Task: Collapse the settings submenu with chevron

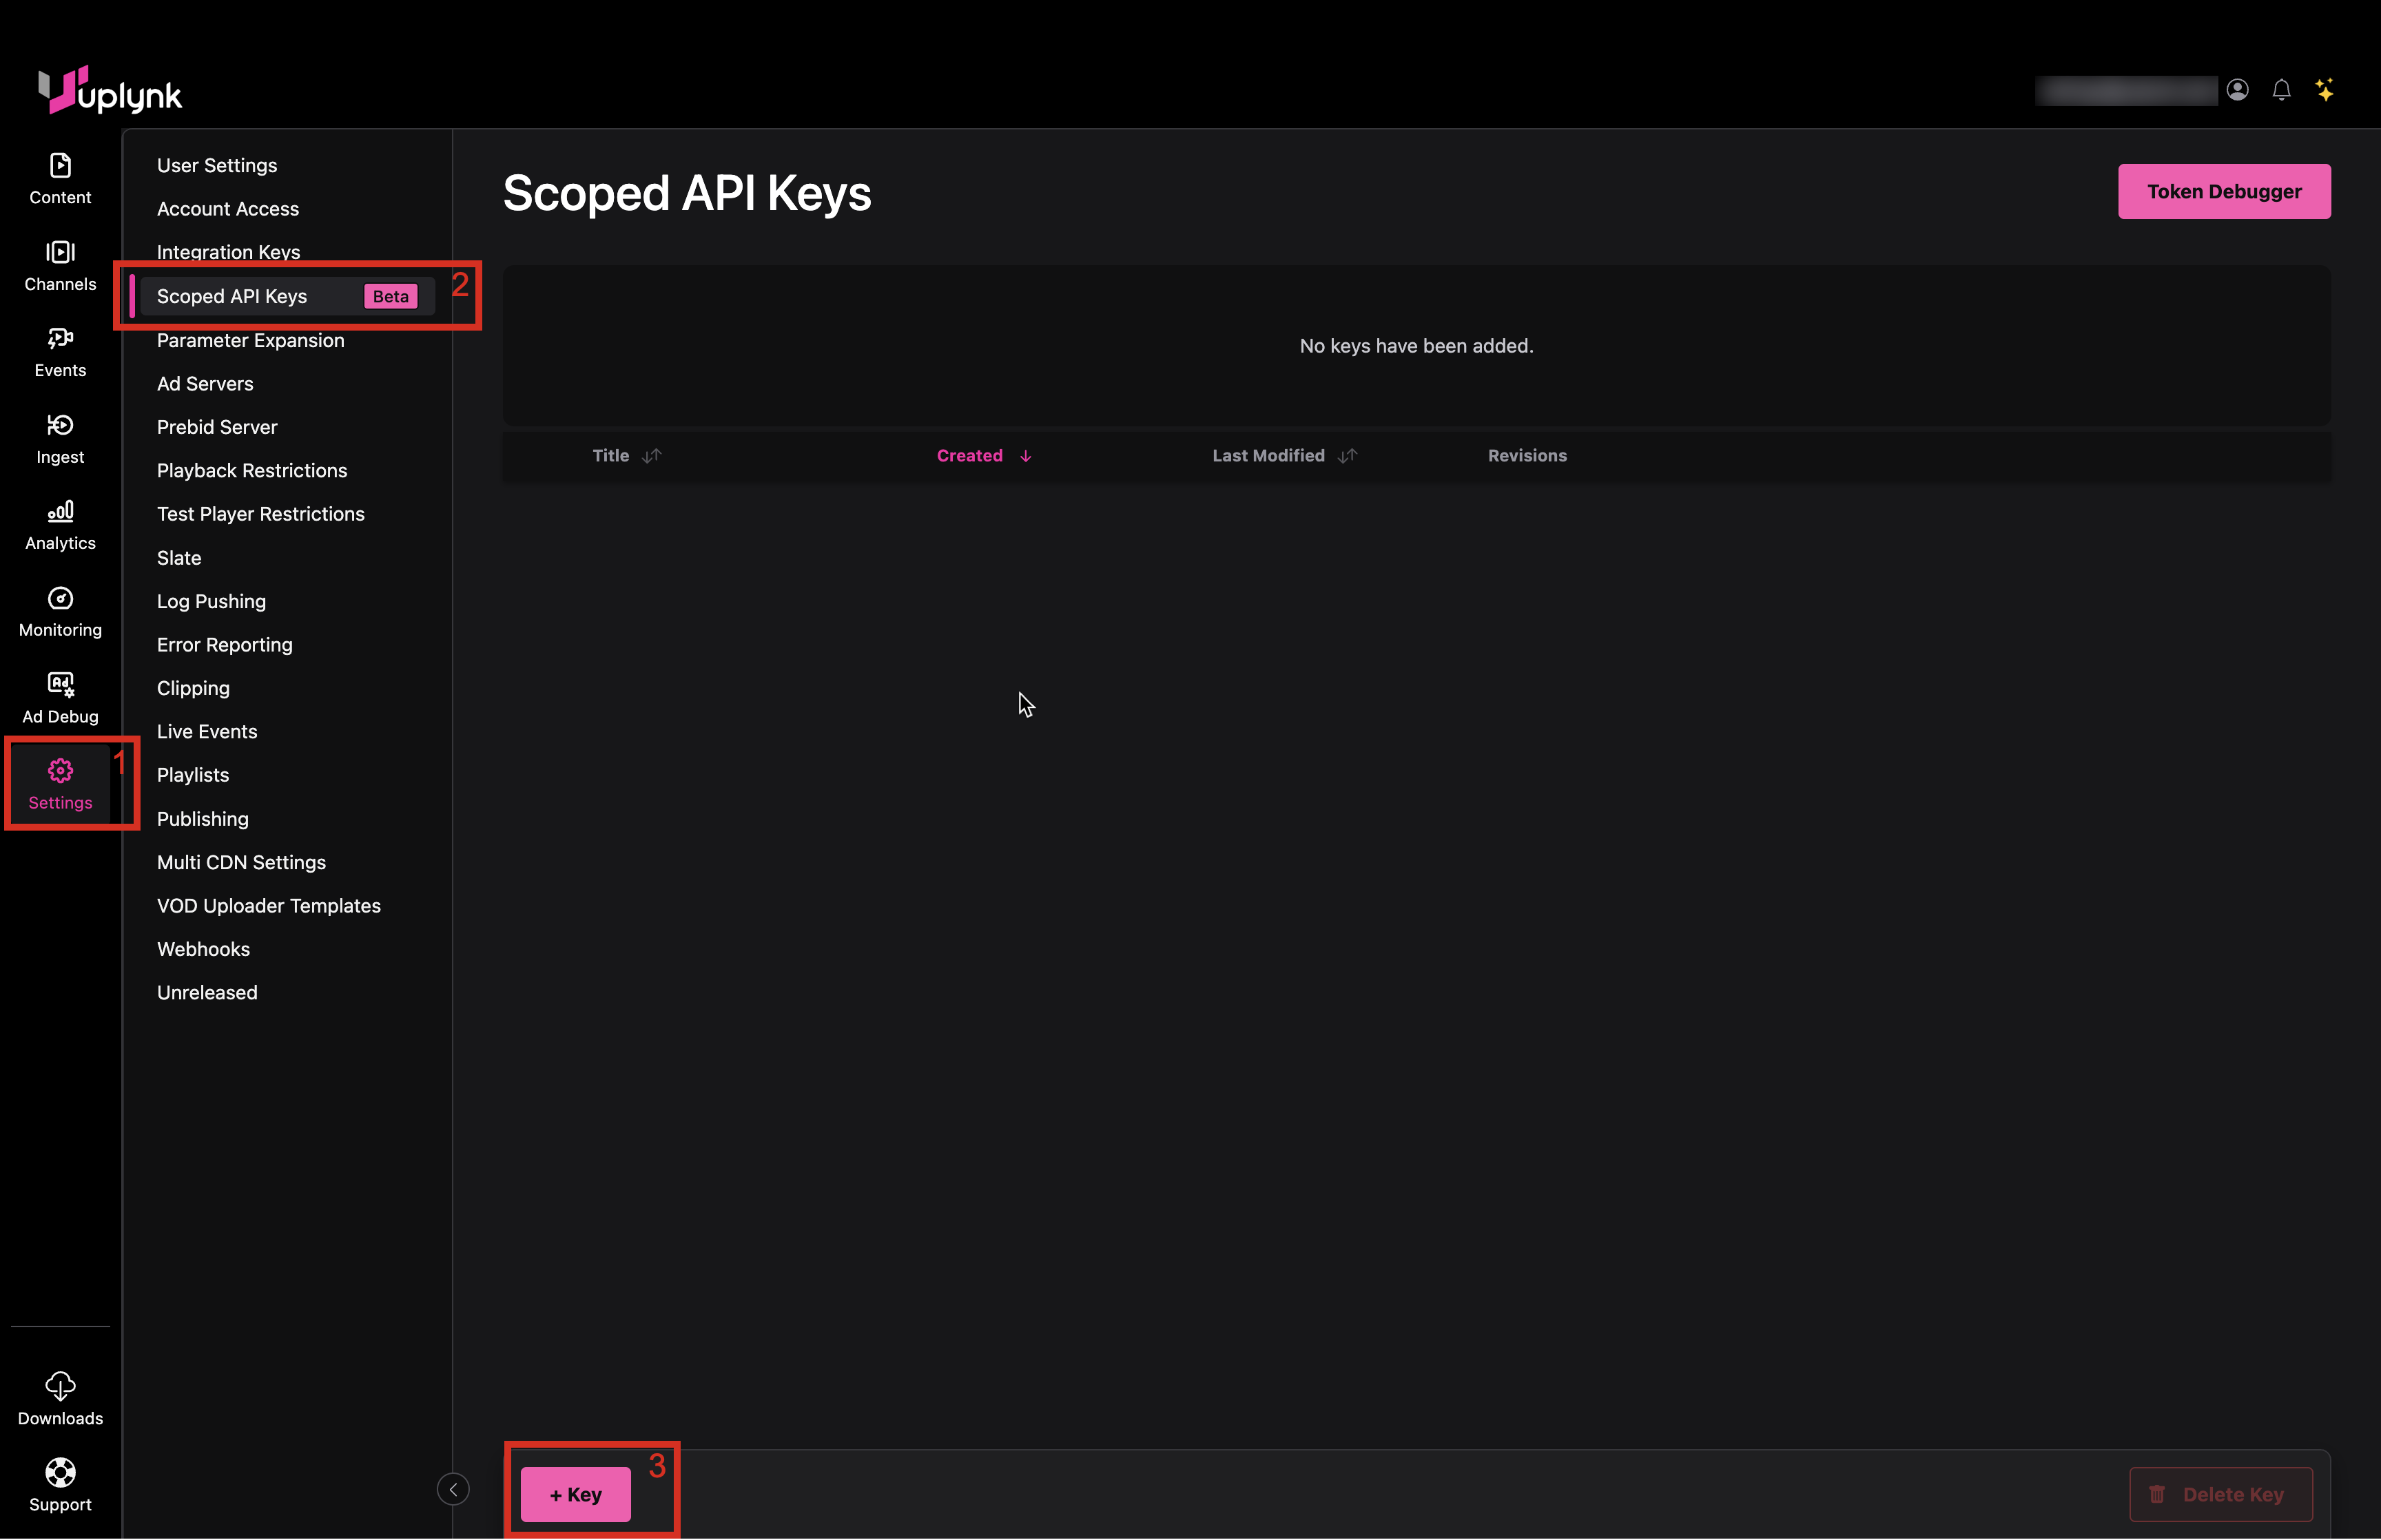Action: pos(453,1489)
